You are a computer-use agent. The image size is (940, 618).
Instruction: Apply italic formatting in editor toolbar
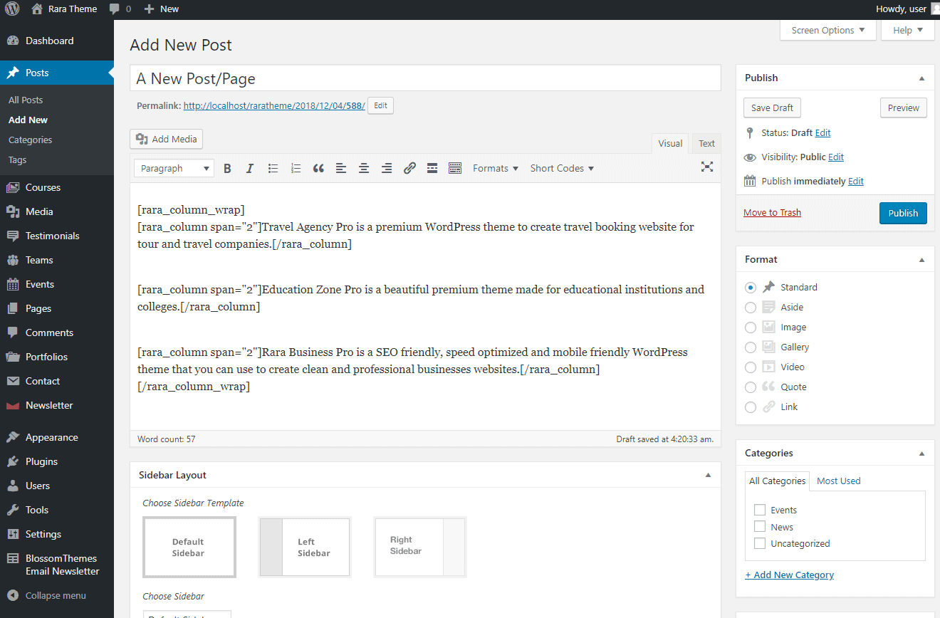249,169
